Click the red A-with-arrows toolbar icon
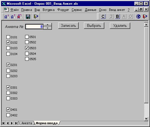The height and width of the screenshot is (127, 150). [x=20, y=17]
